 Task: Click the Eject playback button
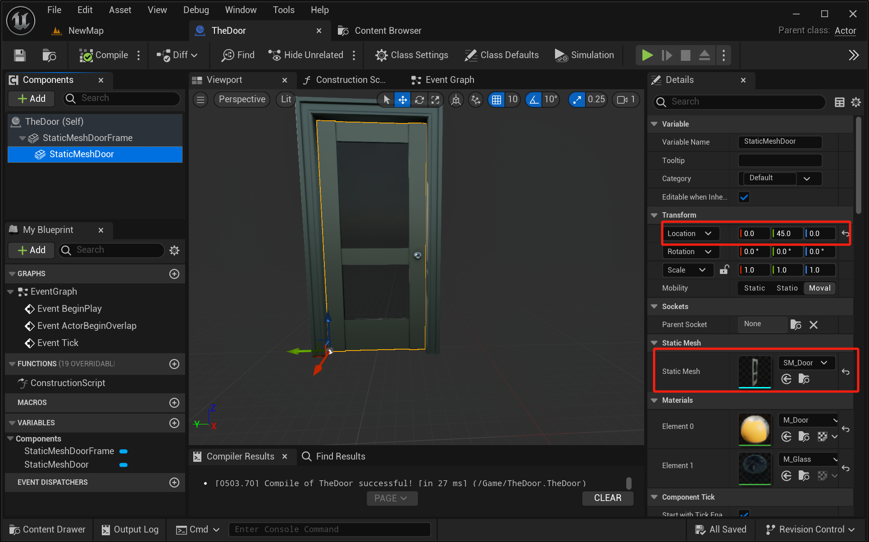coord(705,55)
